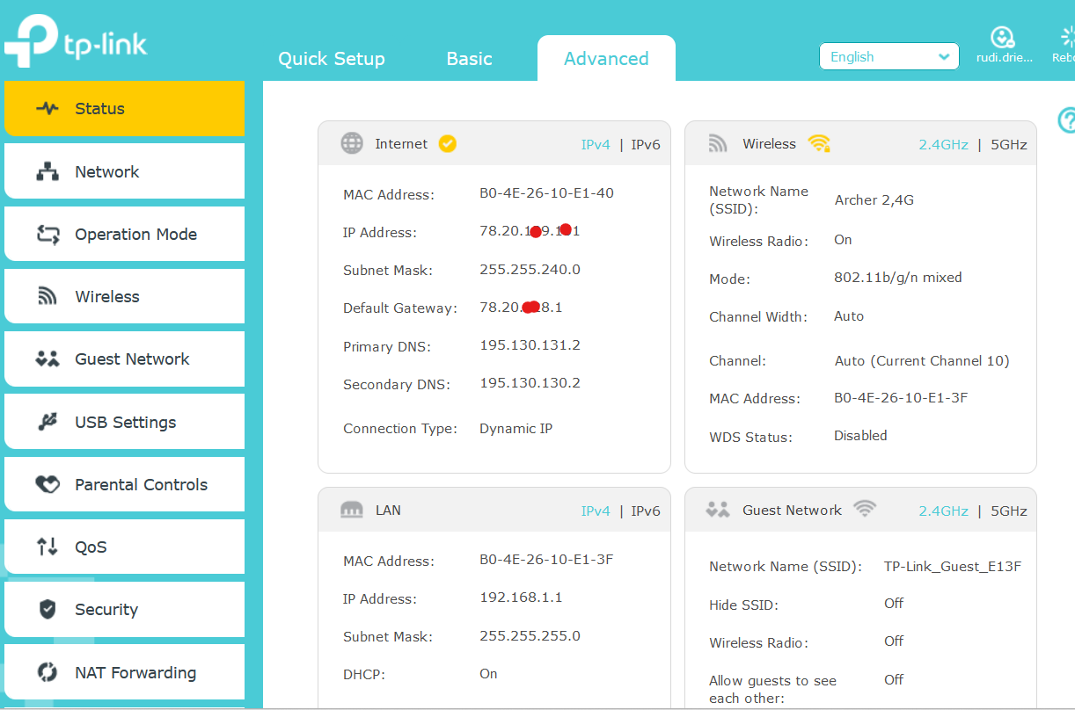This screenshot has width=1075, height=710.
Task: Click the Wireless signal status icon
Action: click(819, 143)
